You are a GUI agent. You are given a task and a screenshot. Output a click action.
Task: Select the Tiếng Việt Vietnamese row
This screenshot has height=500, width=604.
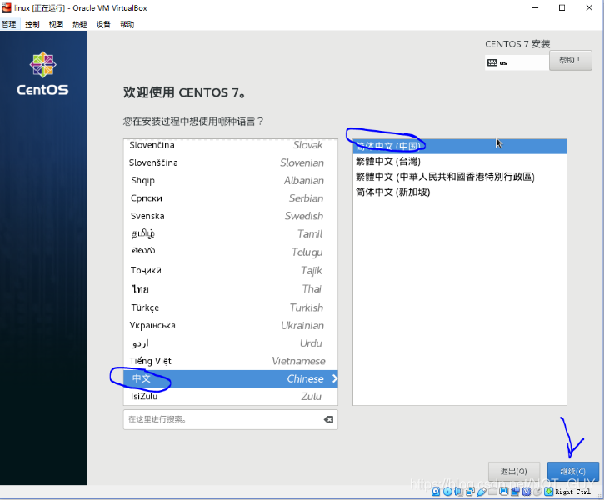(230, 361)
